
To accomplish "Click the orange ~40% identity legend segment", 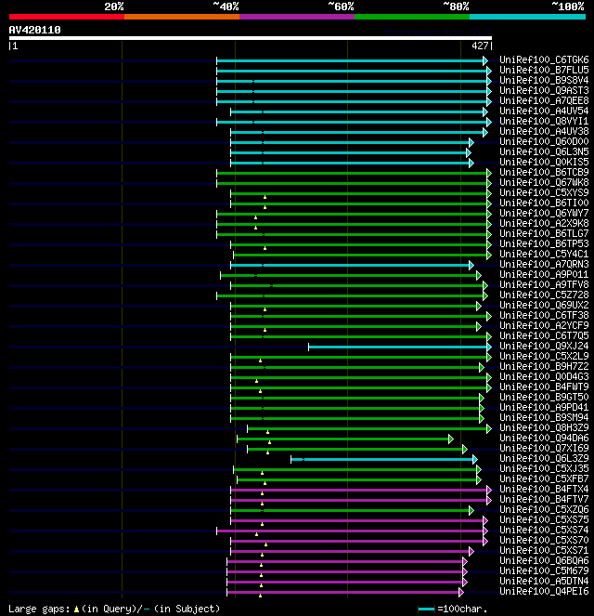I will (182, 17).
